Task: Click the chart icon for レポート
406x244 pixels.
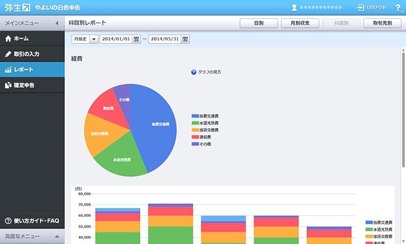Action: pyautogui.click(x=8, y=70)
